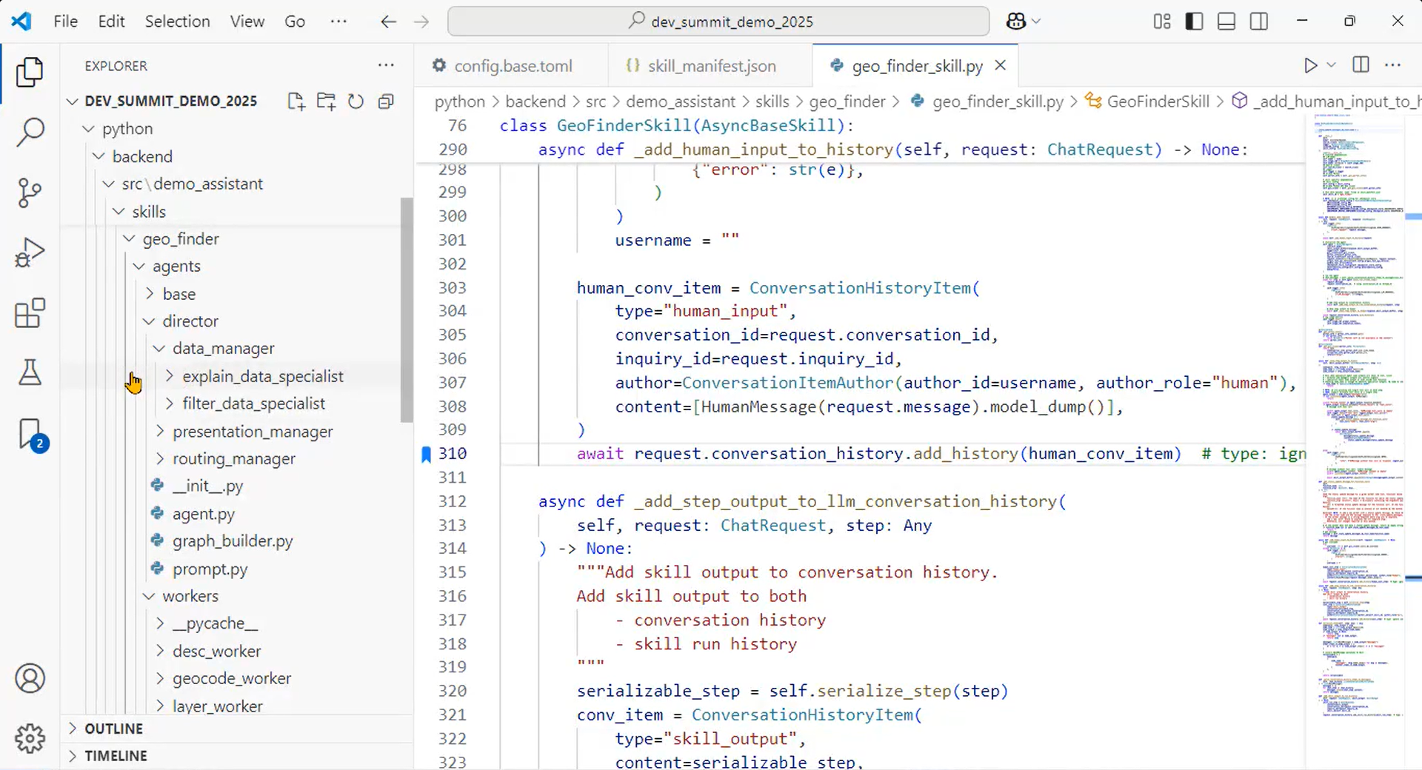Refresh the Explorer file tree
The image size is (1422, 770).
pos(355,101)
